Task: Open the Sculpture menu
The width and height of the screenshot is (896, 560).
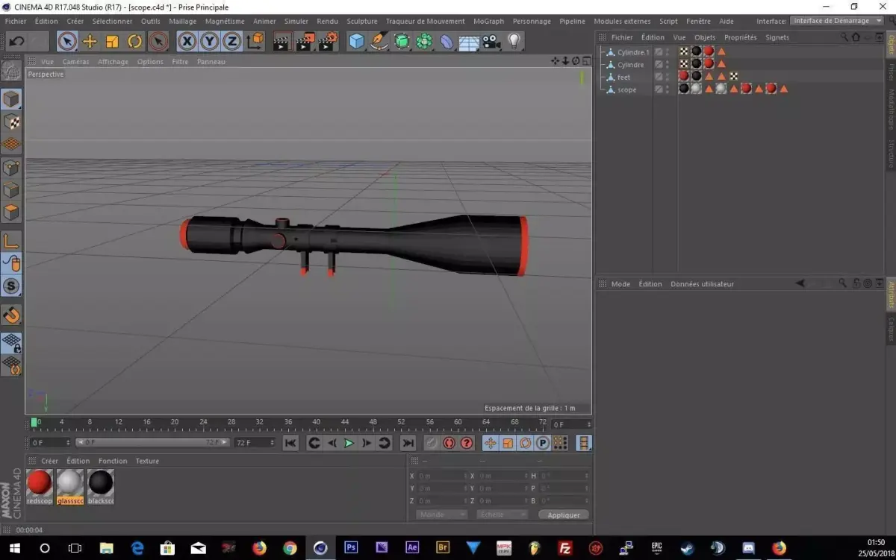Action: point(362,21)
